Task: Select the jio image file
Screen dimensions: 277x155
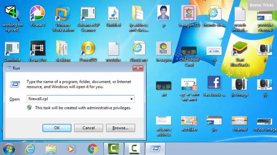Action: pyautogui.click(x=239, y=87)
